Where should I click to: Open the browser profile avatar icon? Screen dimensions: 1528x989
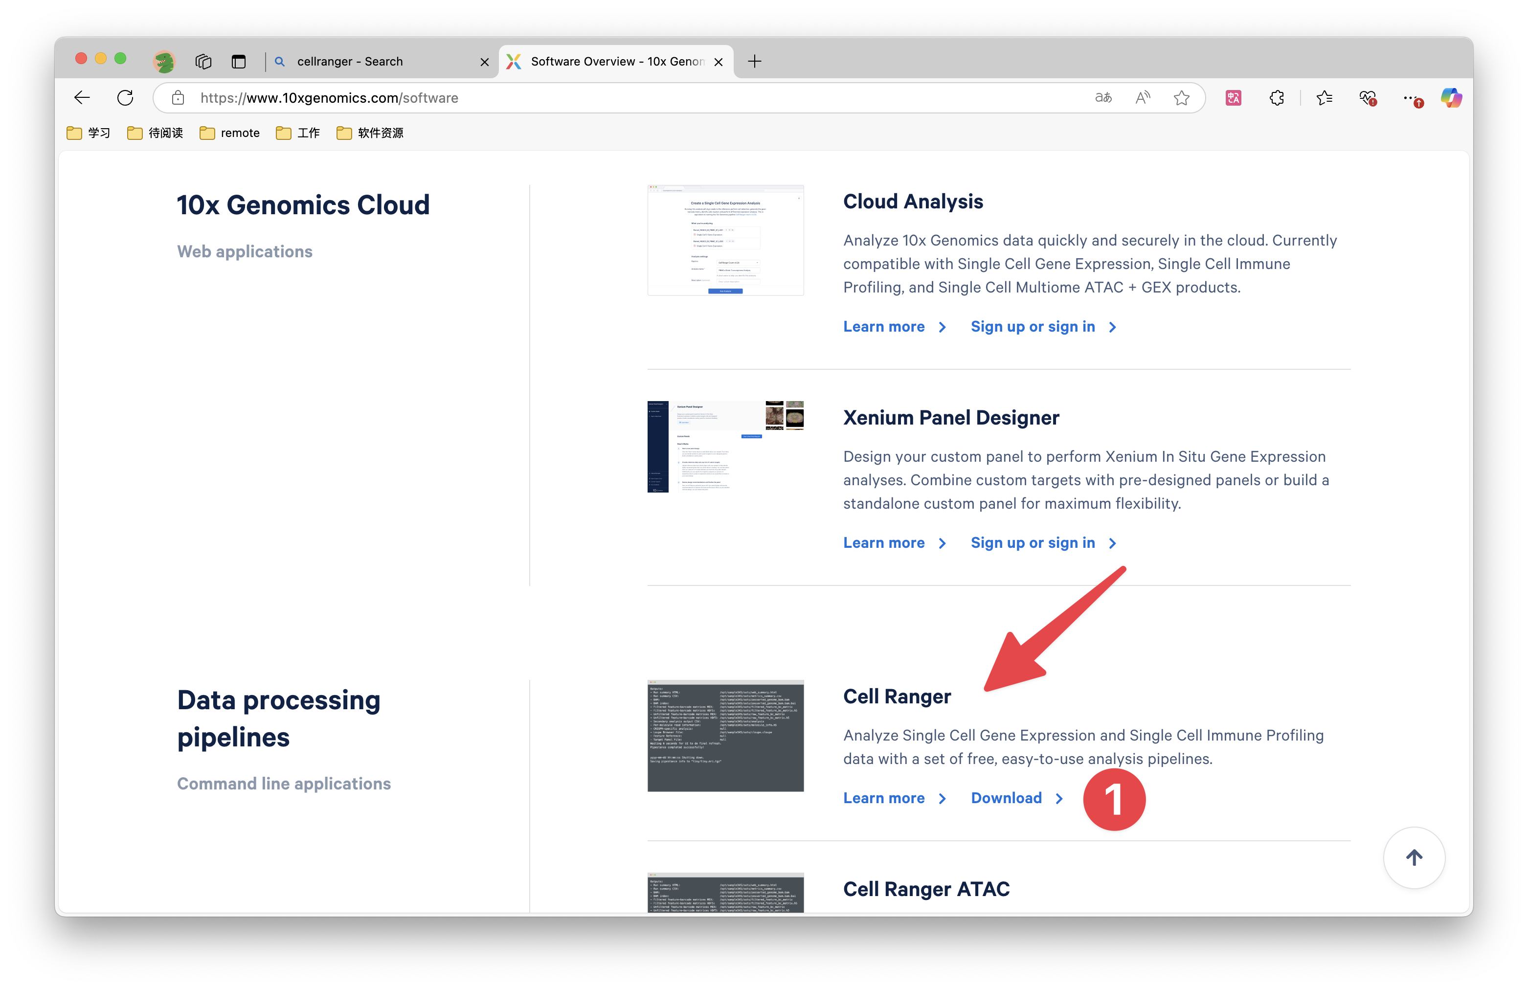pyautogui.click(x=164, y=61)
